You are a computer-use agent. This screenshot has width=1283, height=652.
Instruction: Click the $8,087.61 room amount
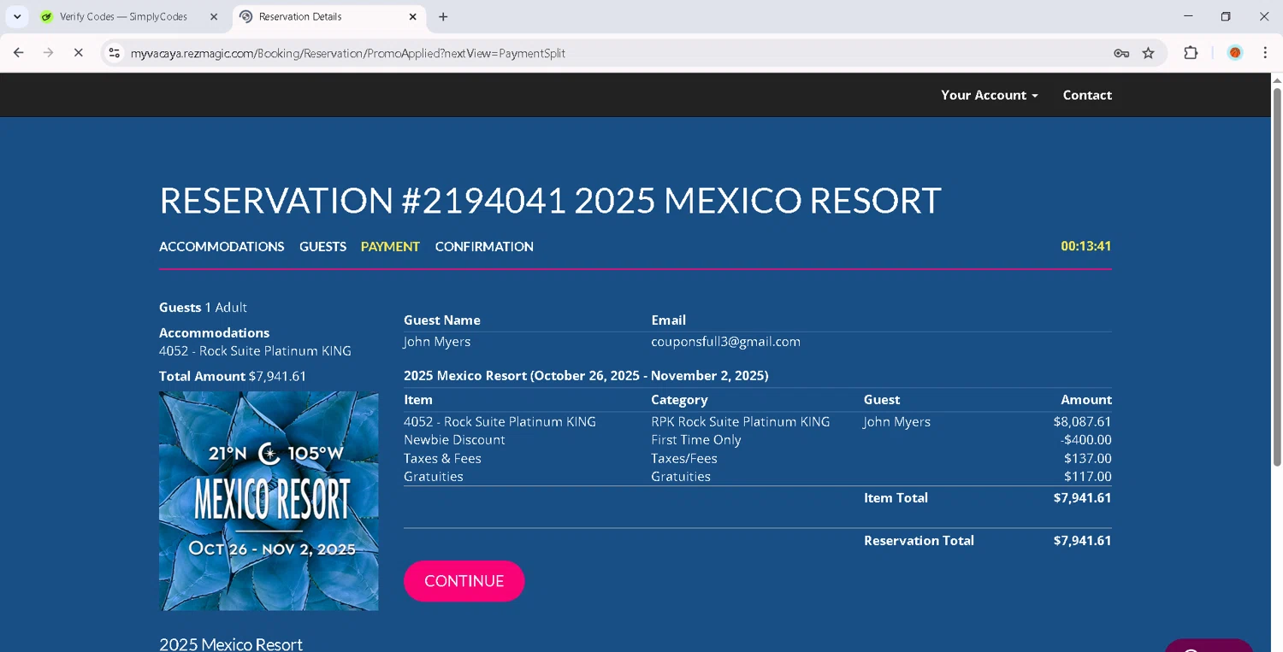click(1083, 421)
